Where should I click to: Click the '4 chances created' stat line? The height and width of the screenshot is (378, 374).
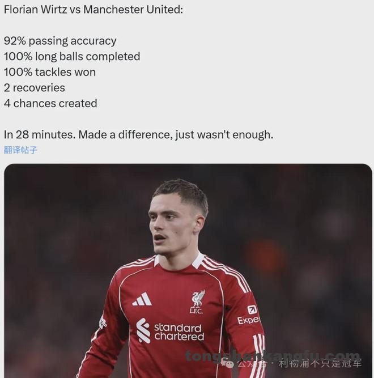click(x=50, y=103)
